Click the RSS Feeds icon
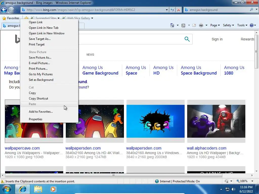259x194 pixels. [x=183, y=25]
